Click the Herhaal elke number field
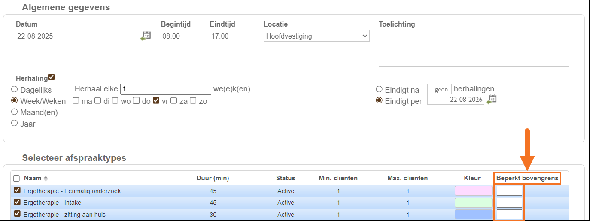This screenshot has width=590, height=221. point(165,89)
